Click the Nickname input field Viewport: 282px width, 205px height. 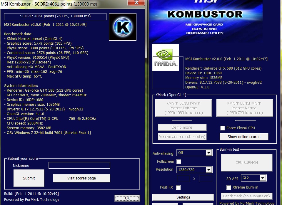point(79,166)
